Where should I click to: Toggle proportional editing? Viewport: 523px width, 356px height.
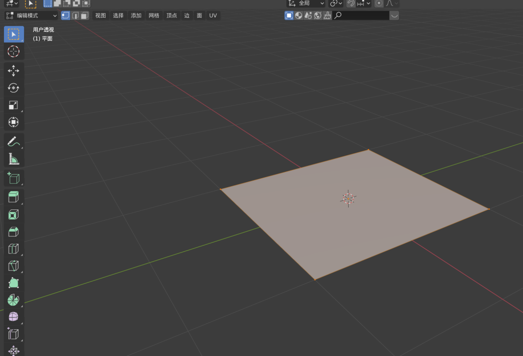(379, 3)
